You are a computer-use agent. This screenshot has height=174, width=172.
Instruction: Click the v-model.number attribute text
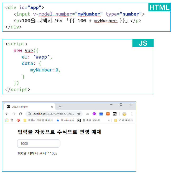pyautogui.click(x=53, y=14)
